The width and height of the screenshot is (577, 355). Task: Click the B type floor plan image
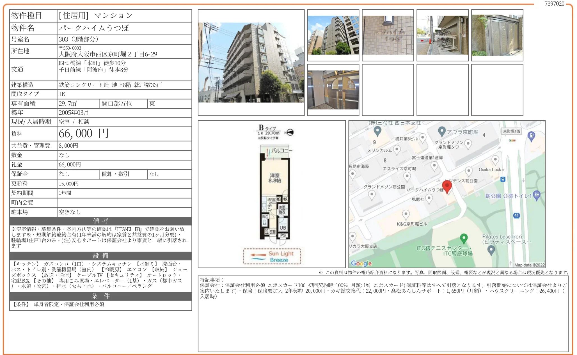click(274, 194)
